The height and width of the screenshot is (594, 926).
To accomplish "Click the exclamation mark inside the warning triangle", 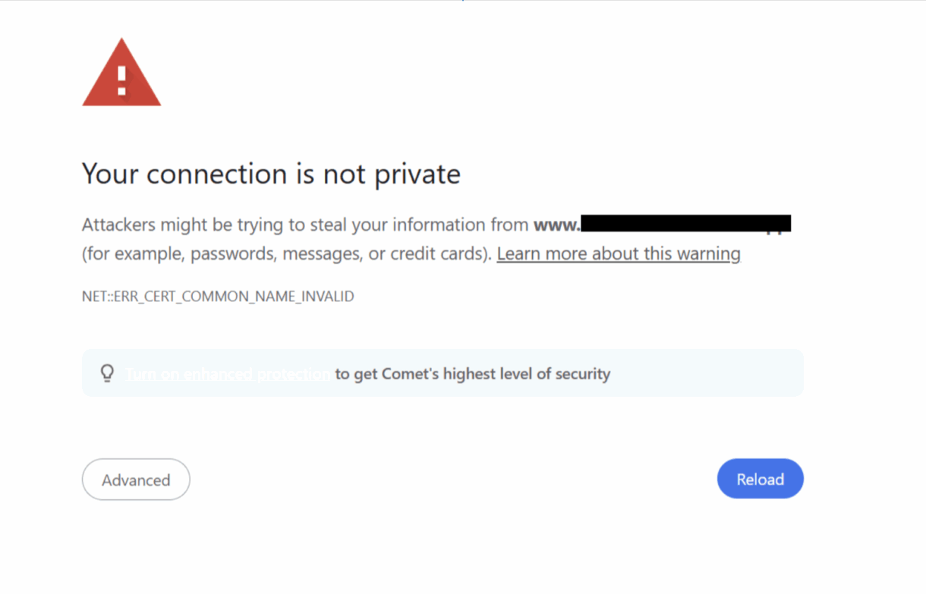I will click(x=121, y=80).
